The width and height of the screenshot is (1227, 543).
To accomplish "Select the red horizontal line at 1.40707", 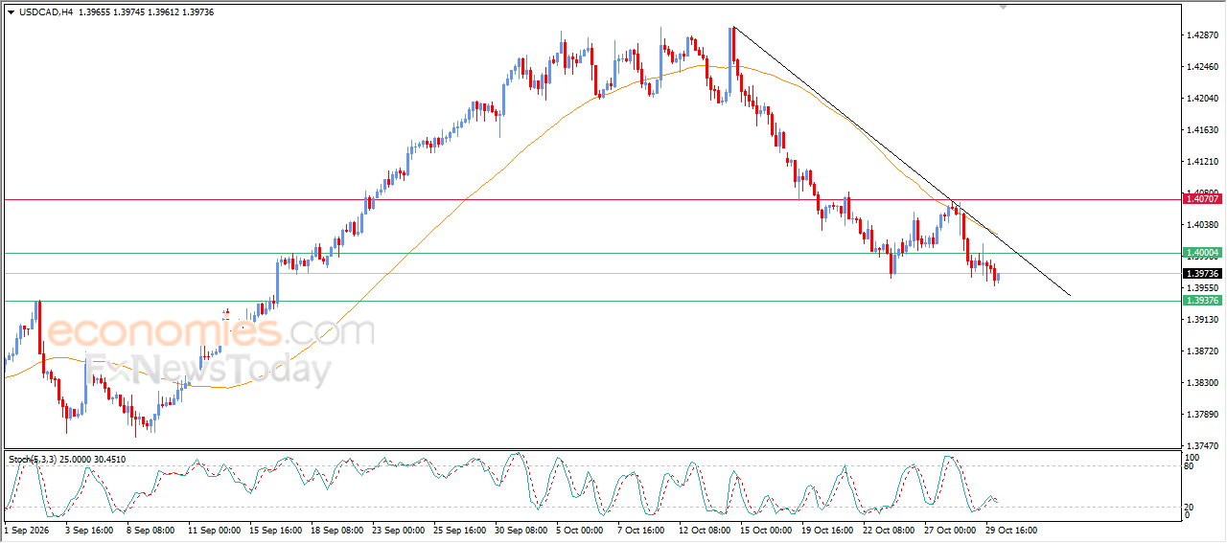I will [591, 199].
